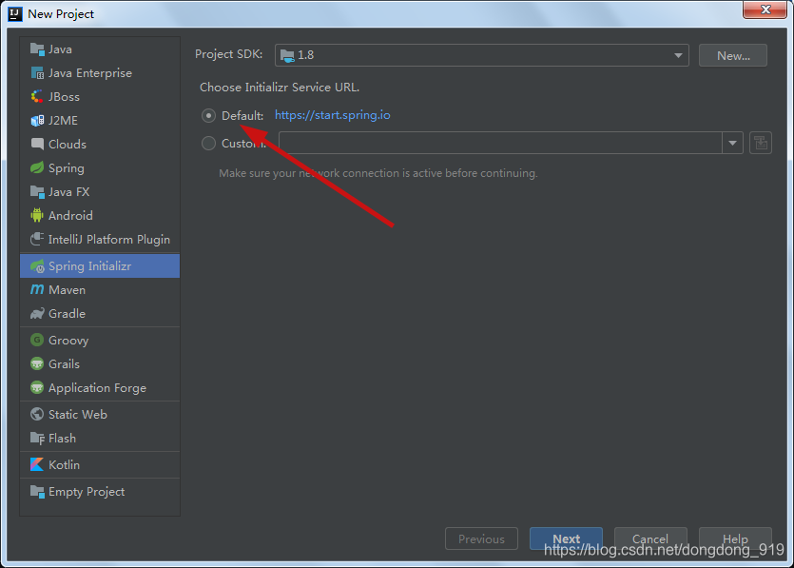The image size is (794, 568).
Task: Select the Clouds label in list
Action: pos(68,144)
